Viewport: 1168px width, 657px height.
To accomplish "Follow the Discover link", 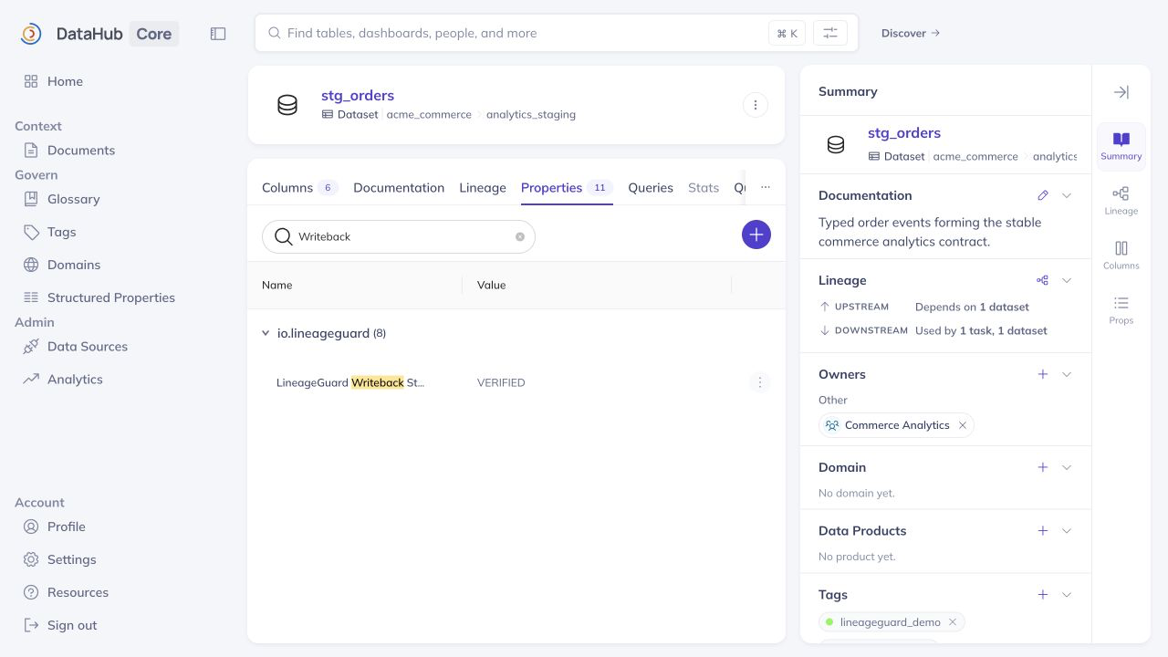I will 911,33.
